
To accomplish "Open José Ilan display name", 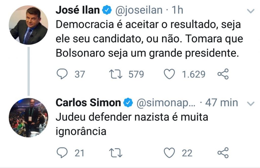I will click(78, 10).
